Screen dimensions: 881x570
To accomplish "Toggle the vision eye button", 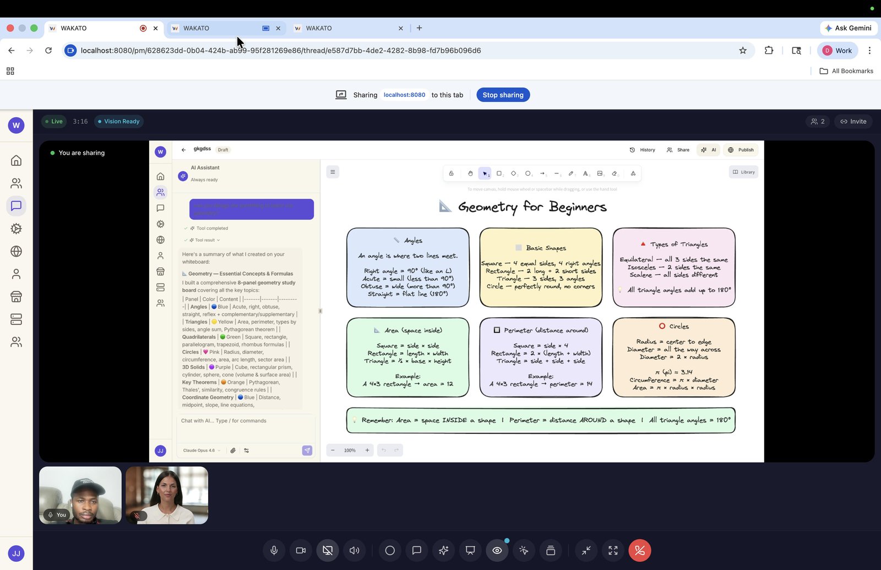I will pyautogui.click(x=497, y=550).
